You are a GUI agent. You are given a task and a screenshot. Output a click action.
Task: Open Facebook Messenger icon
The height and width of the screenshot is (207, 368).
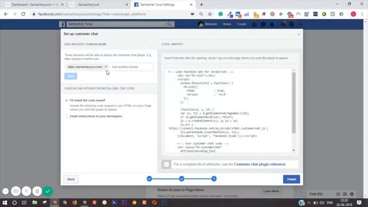point(263,24)
